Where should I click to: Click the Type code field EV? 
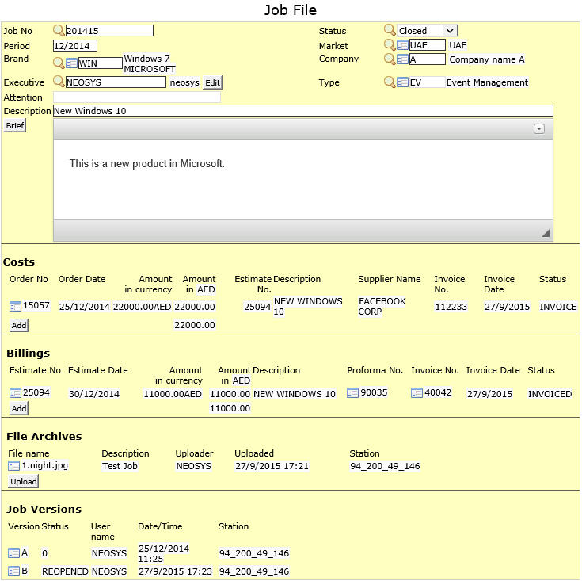[428, 82]
